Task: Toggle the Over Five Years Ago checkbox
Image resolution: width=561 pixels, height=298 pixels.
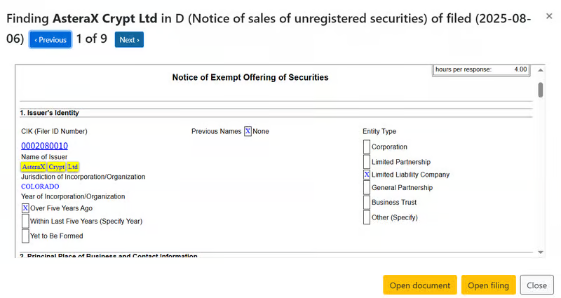Action: [26, 208]
